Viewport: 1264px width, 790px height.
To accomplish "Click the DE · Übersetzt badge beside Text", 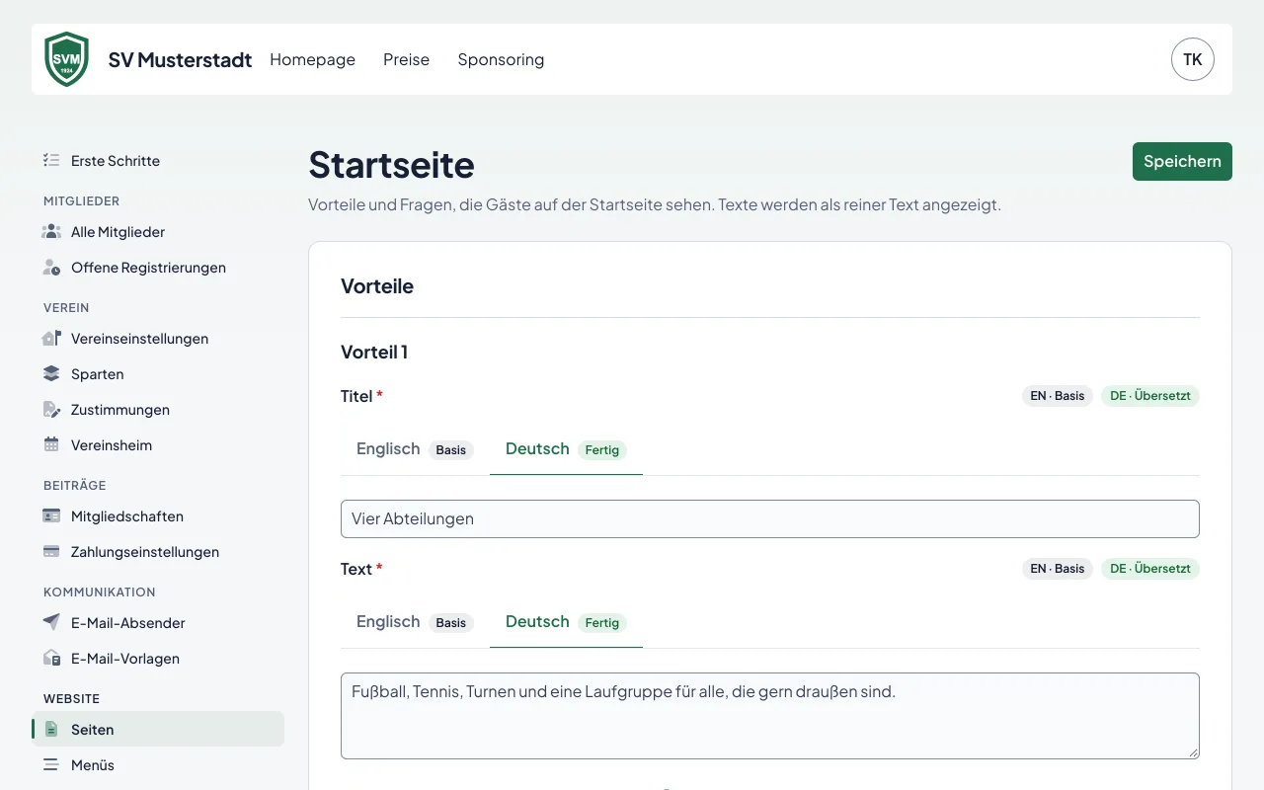I will 1150,569.
